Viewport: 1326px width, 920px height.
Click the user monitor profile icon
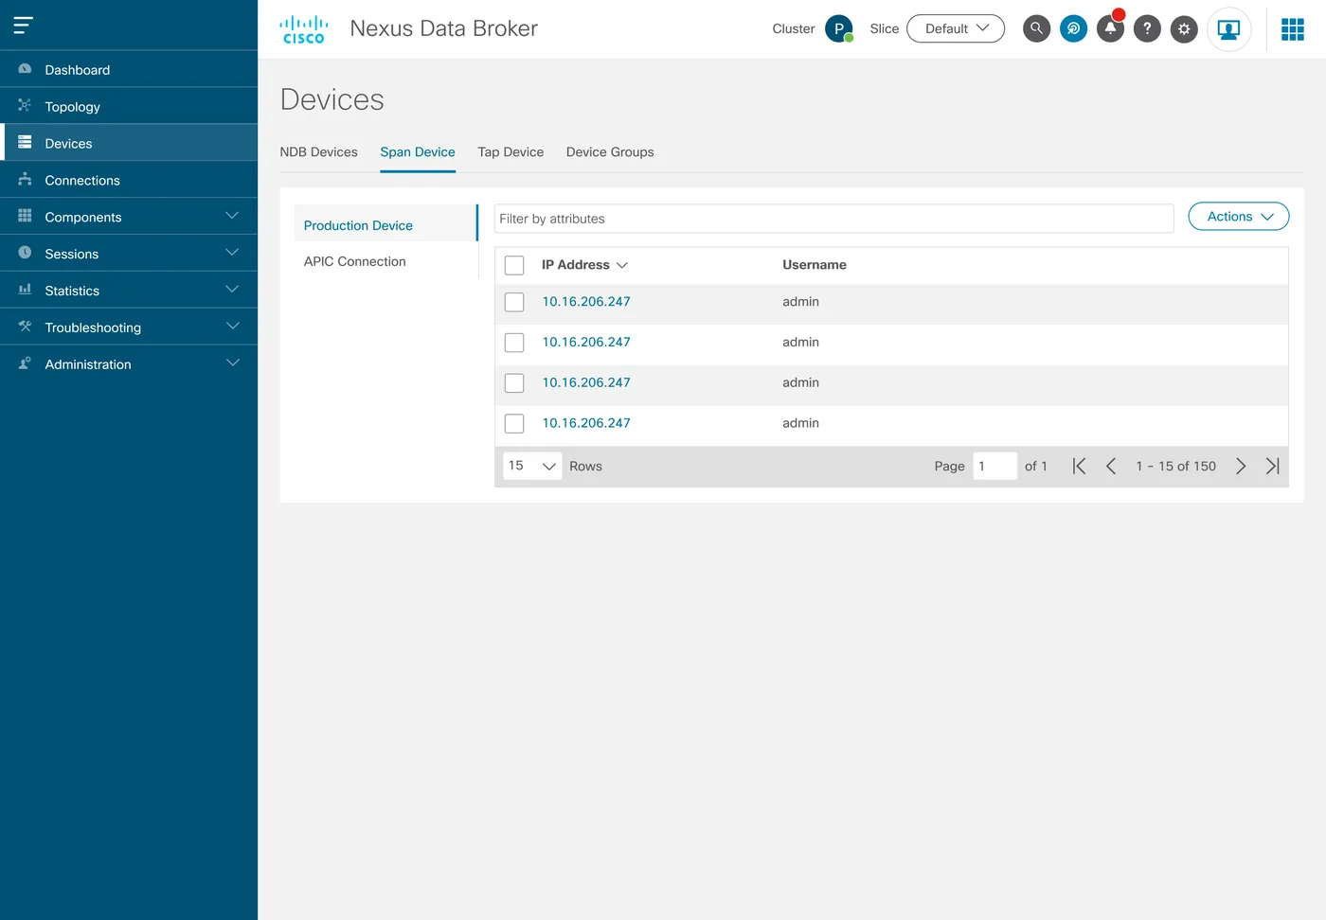click(x=1229, y=29)
